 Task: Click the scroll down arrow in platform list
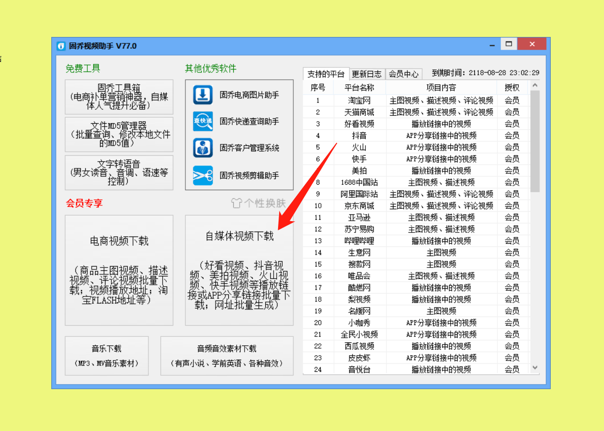pyautogui.click(x=534, y=368)
